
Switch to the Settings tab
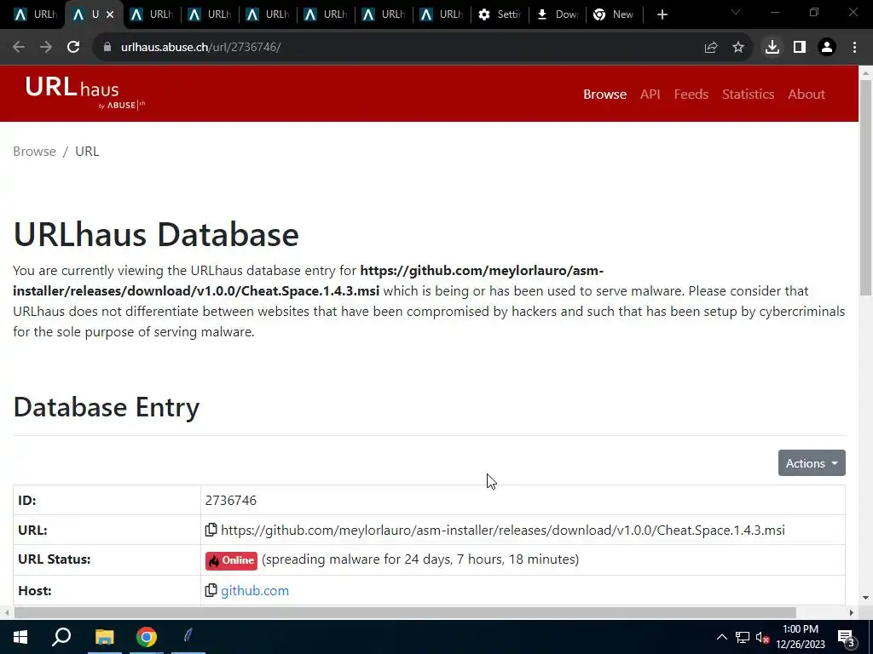pyautogui.click(x=500, y=15)
